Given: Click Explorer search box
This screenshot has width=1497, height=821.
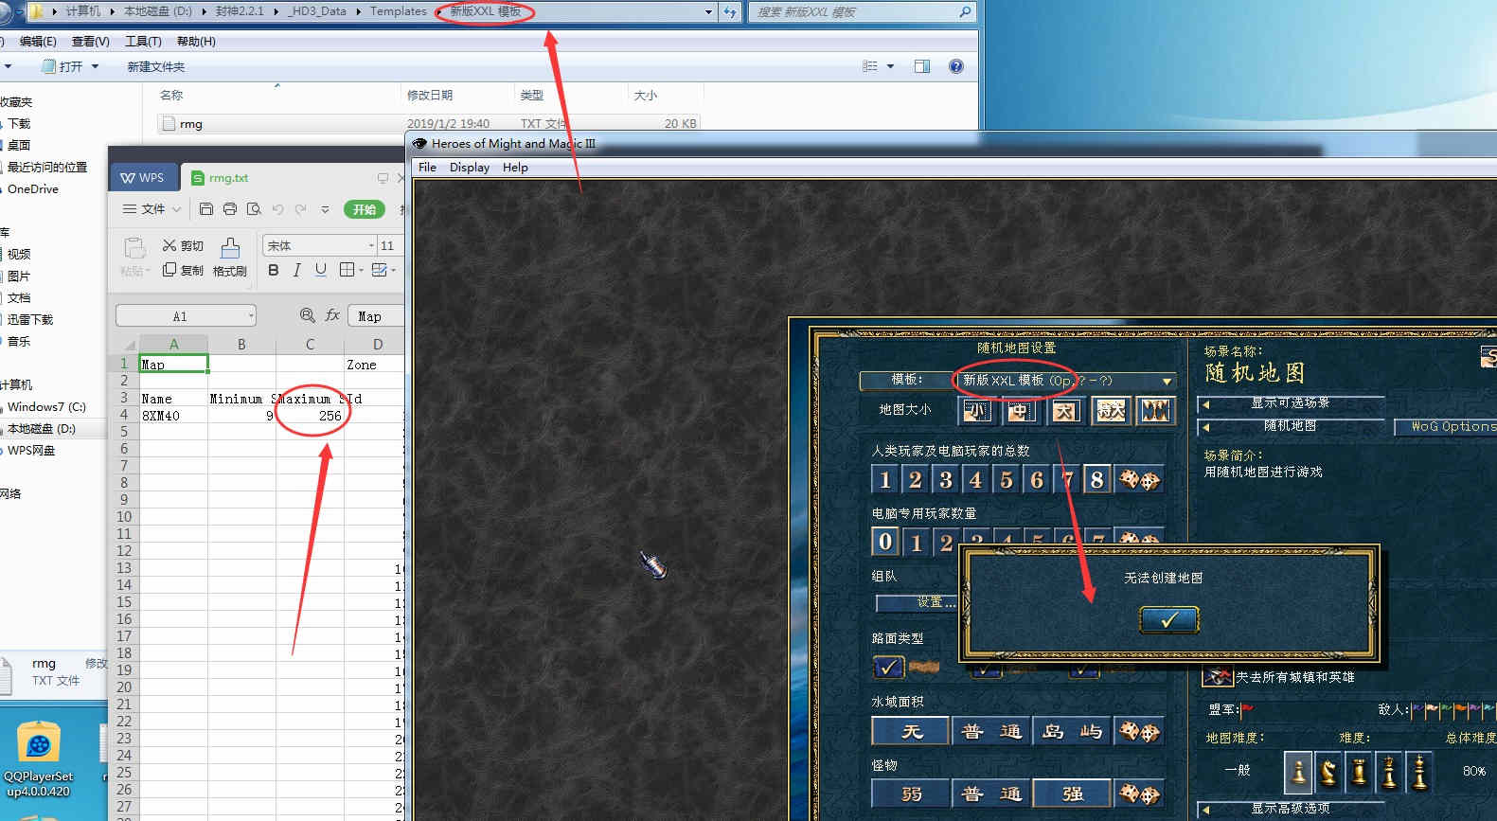Looking at the screenshot, I should tap(862, 12).
